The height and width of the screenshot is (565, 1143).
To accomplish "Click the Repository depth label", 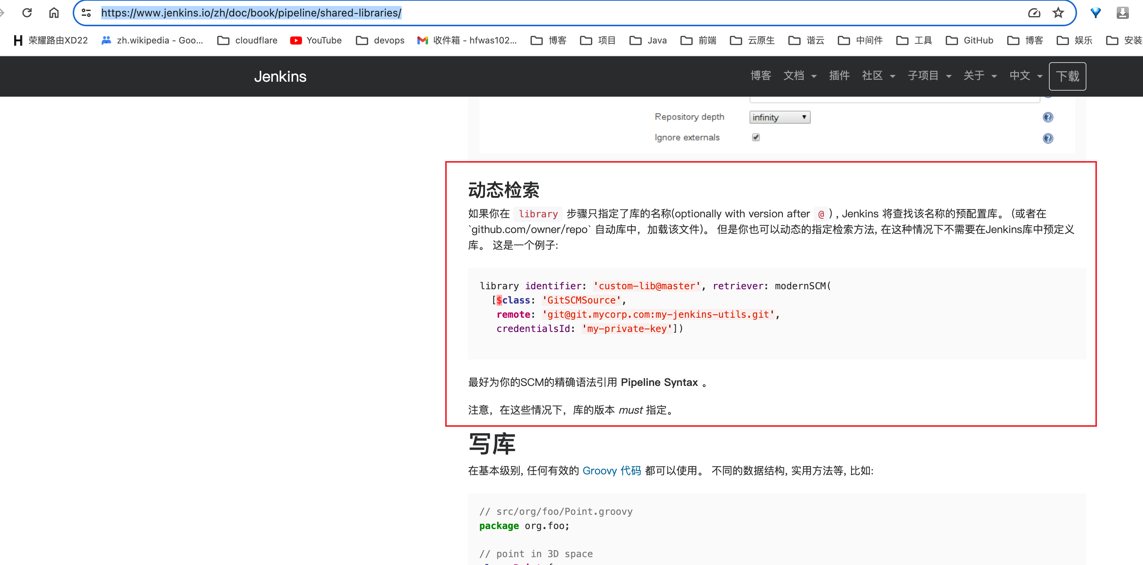I will (x=689, y=117).
